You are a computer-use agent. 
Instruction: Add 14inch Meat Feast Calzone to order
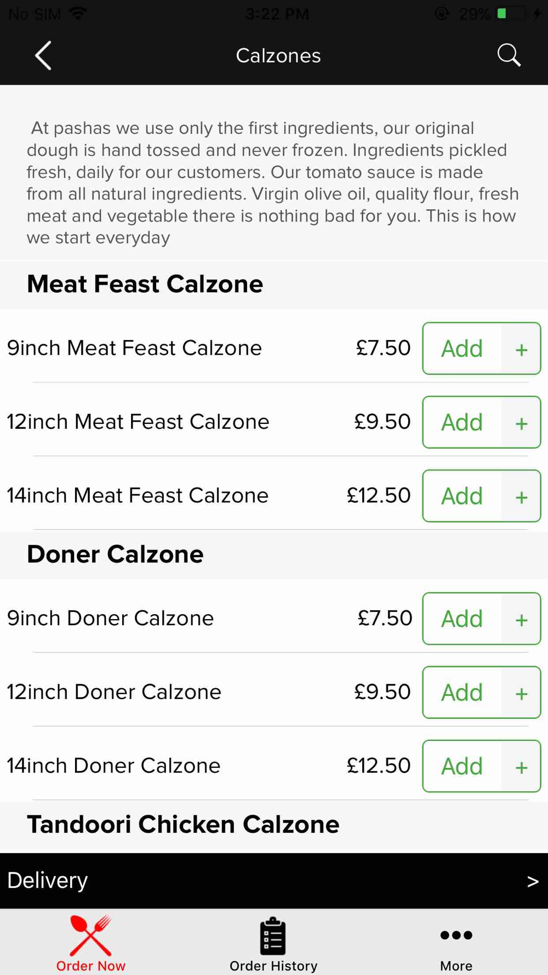(x=462, y=496)
